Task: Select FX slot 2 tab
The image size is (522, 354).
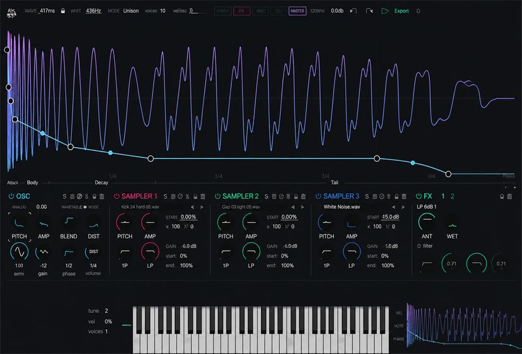Action: point(452,197)
